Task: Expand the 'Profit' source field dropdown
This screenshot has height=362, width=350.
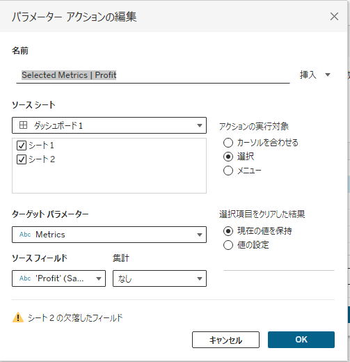Action: click(x=59, y=278)
